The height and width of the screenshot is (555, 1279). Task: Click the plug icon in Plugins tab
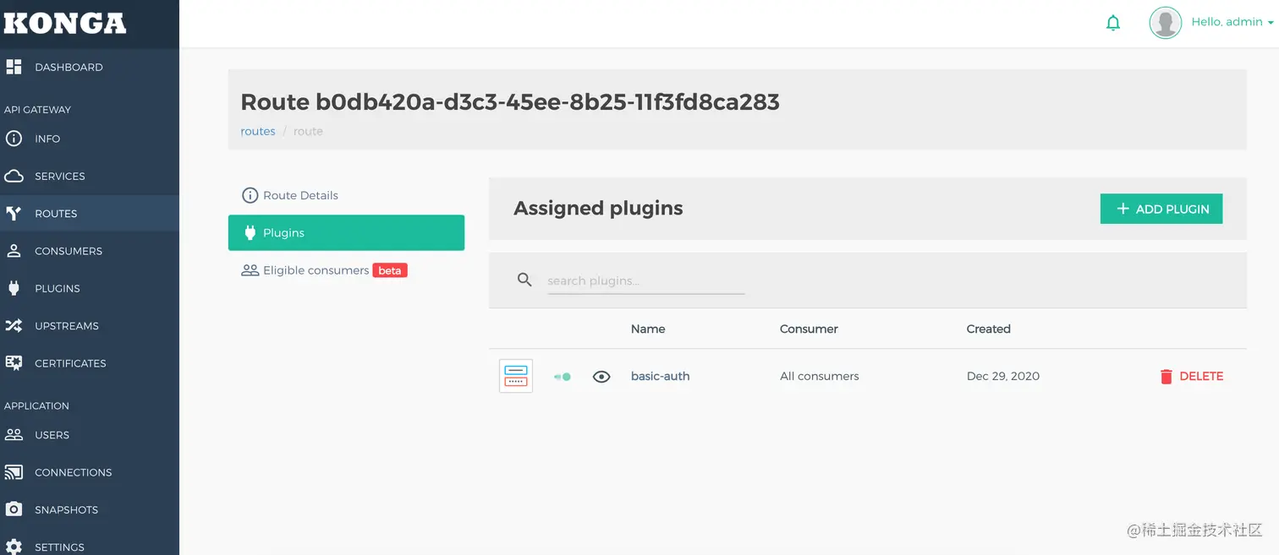[x=250, y=232]
